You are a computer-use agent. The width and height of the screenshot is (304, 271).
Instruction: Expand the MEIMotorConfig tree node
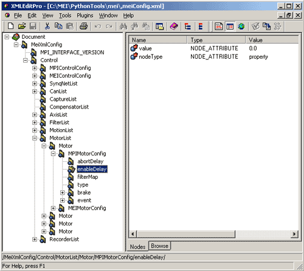(53, 208)
